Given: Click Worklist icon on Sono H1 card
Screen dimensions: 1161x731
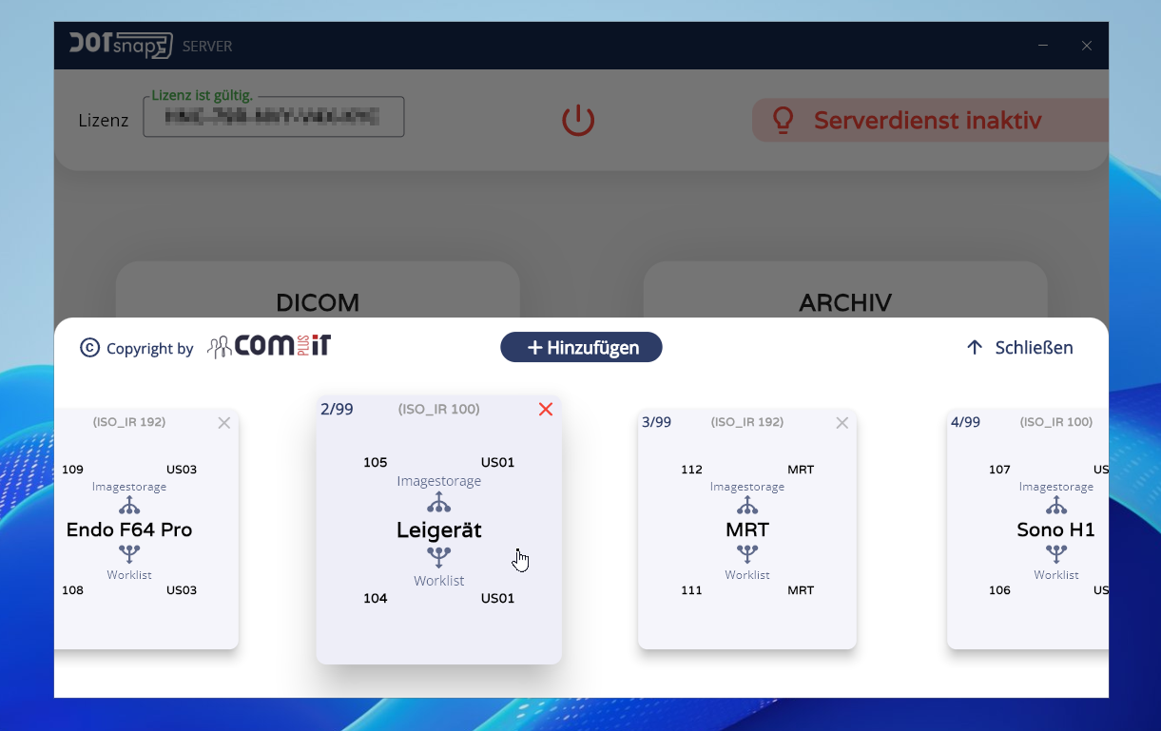Looking at the screenshot, I should (x=1056, y=553).
